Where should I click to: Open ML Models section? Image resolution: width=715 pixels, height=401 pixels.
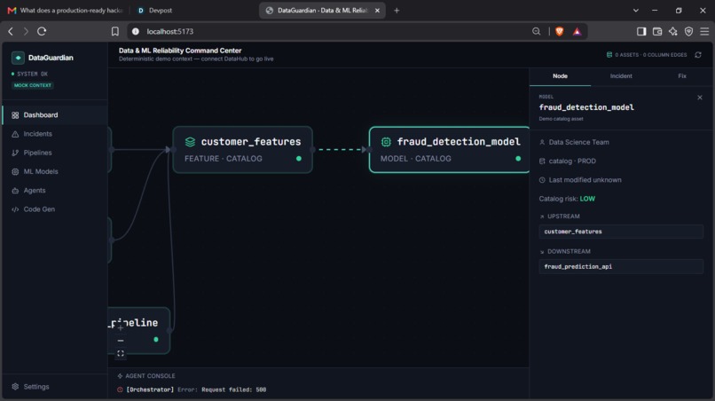pos(55,171)
